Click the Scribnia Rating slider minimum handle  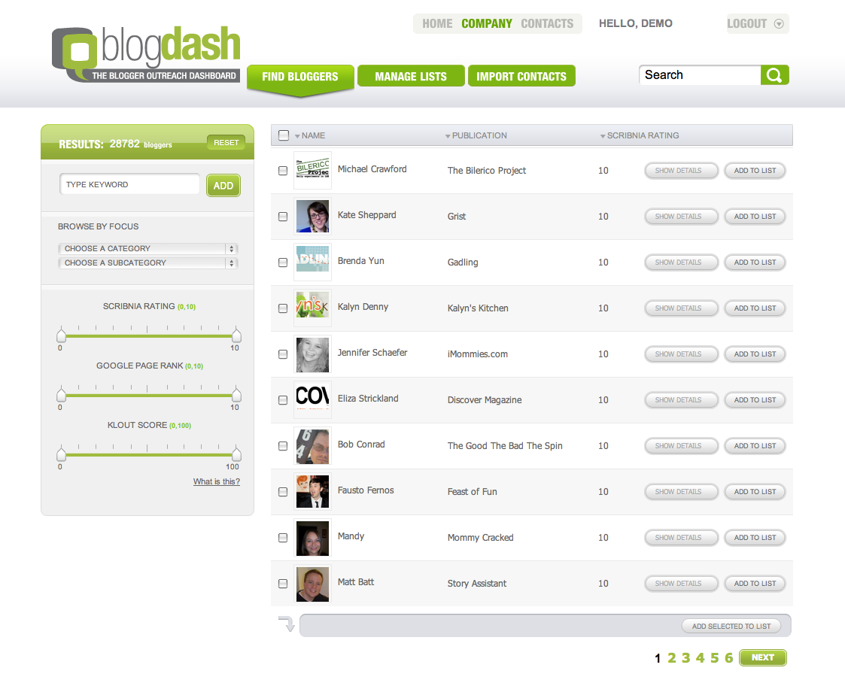point(62,335)
